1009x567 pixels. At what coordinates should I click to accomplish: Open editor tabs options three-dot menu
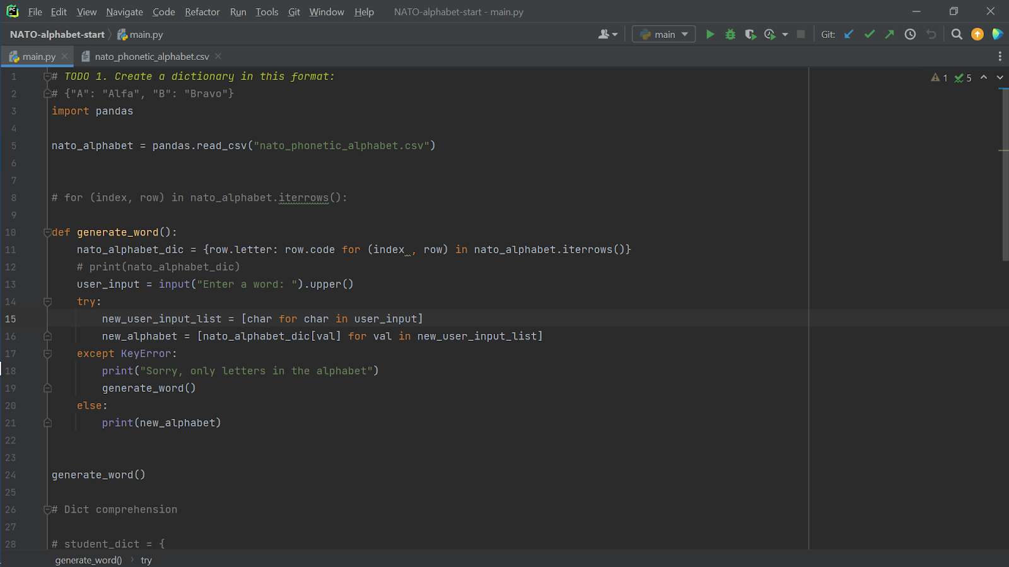tap(1000, 57)
